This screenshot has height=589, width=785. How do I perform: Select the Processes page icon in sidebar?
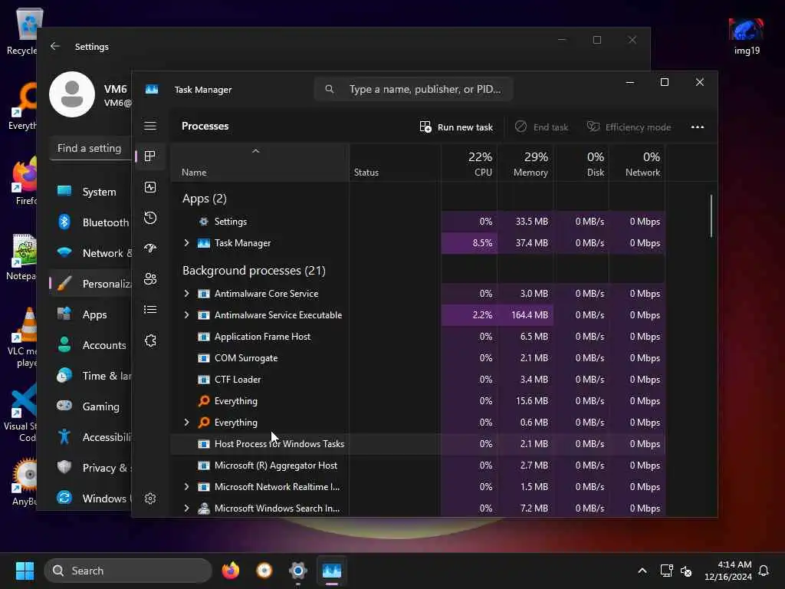150,156
